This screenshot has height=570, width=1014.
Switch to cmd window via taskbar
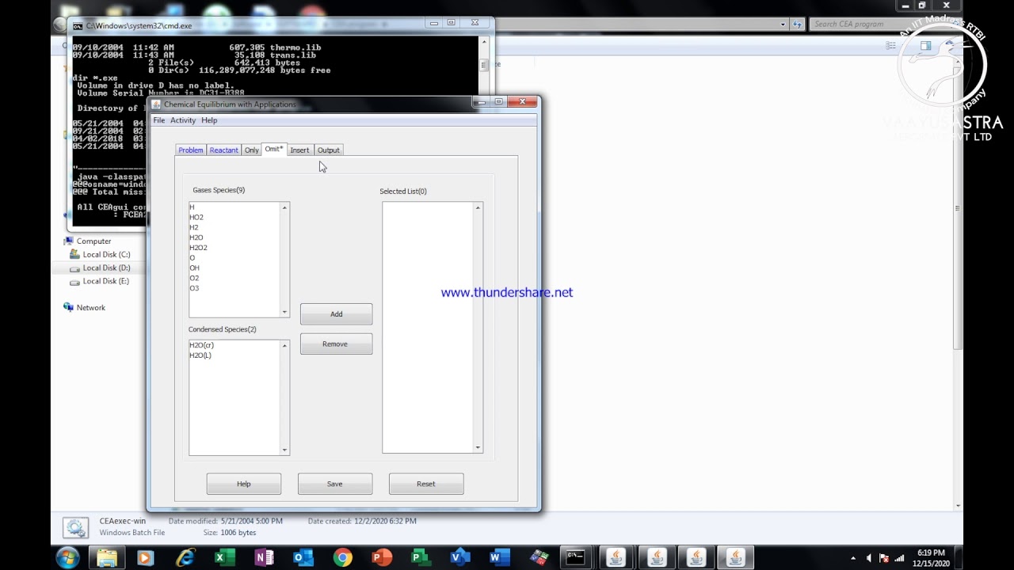click(x=576, y=558)
